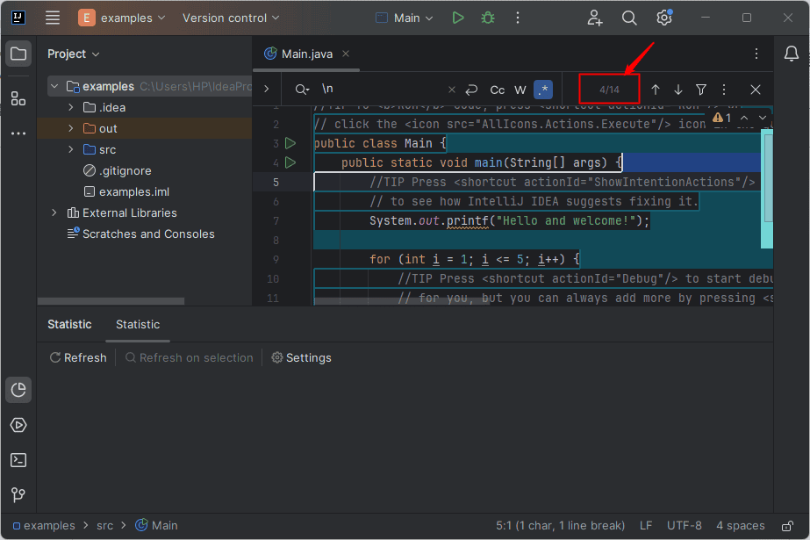Open the main hamburger menu
Screen dimensions: 810x540
pyautogui.click(x=53, y=18)
